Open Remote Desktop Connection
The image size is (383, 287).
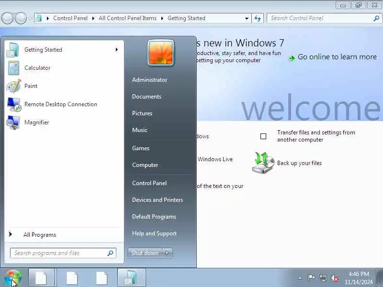tap(64, 104)
